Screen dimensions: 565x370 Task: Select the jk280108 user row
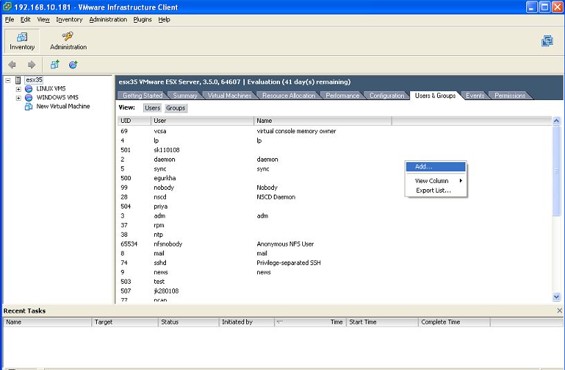pos(335,291)
